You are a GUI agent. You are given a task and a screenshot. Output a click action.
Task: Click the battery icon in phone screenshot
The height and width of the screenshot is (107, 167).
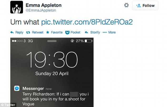tap(89, 41)
